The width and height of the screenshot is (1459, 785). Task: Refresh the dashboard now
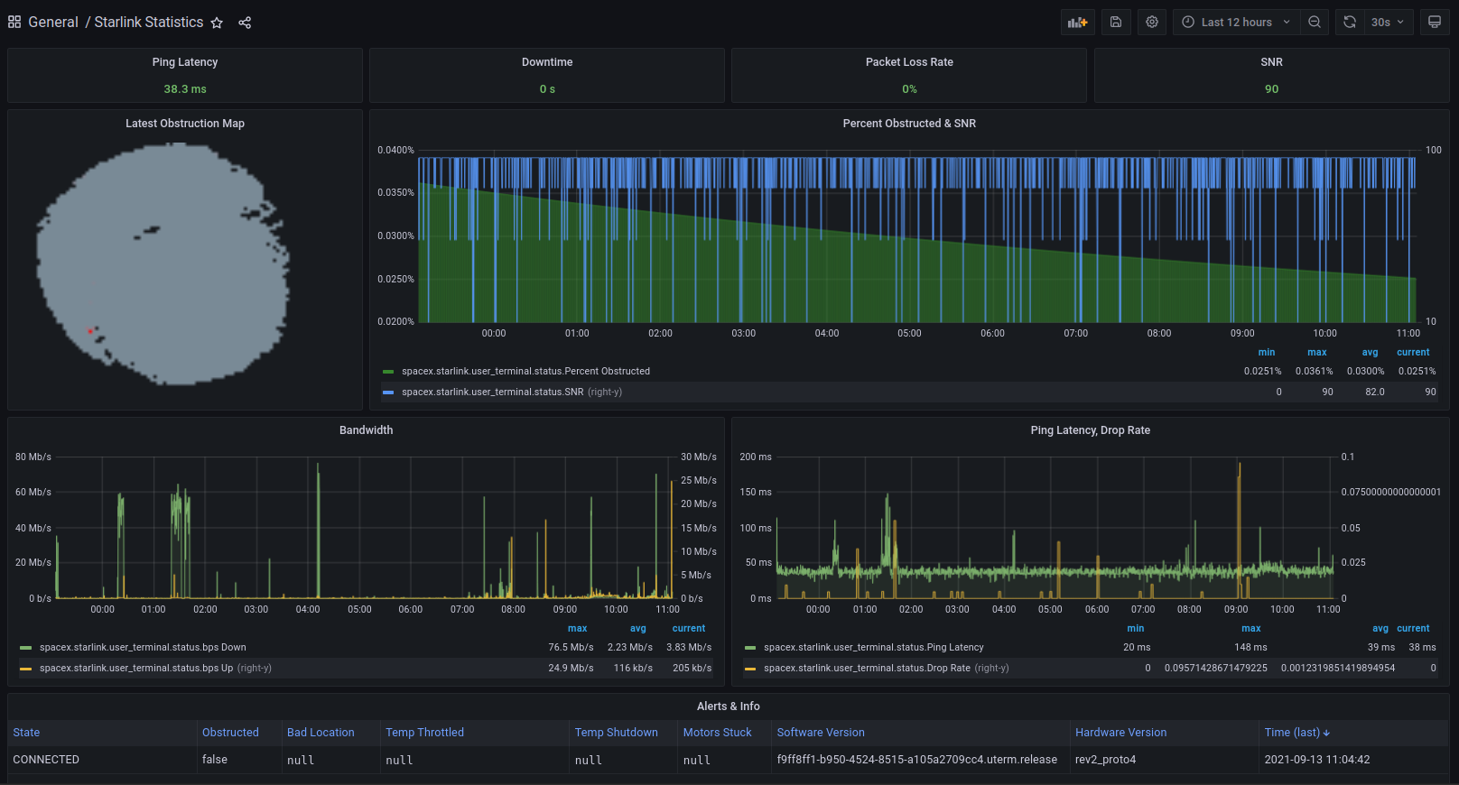pos(1350,23)
